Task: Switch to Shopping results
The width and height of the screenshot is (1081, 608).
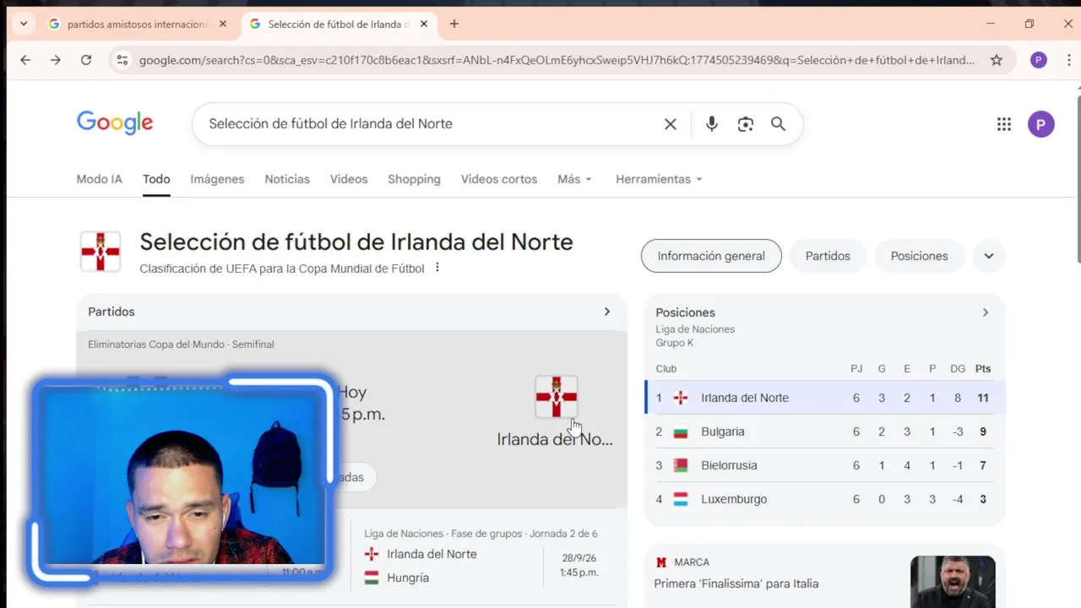Action: click(414, 179)
